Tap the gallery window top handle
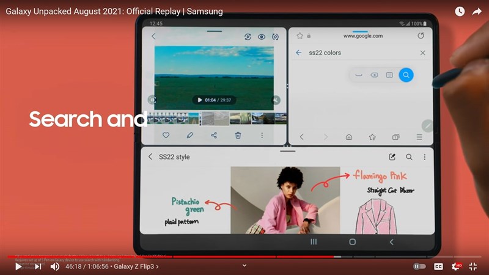The width and height of the screenshot is (489, 275). click(x=215, y=31)
